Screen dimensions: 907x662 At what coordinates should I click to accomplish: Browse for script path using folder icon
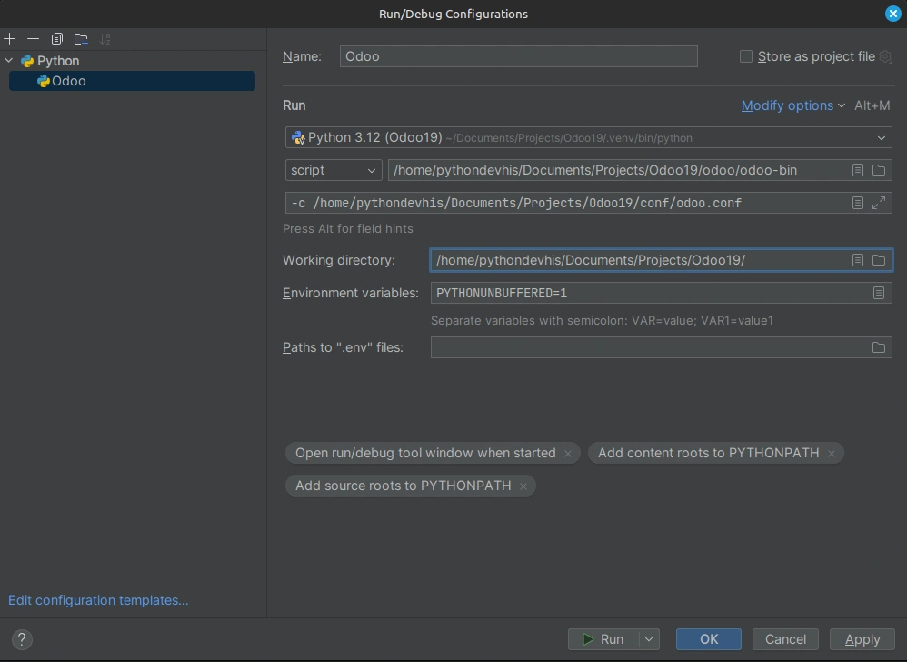[x=879, y=170]
